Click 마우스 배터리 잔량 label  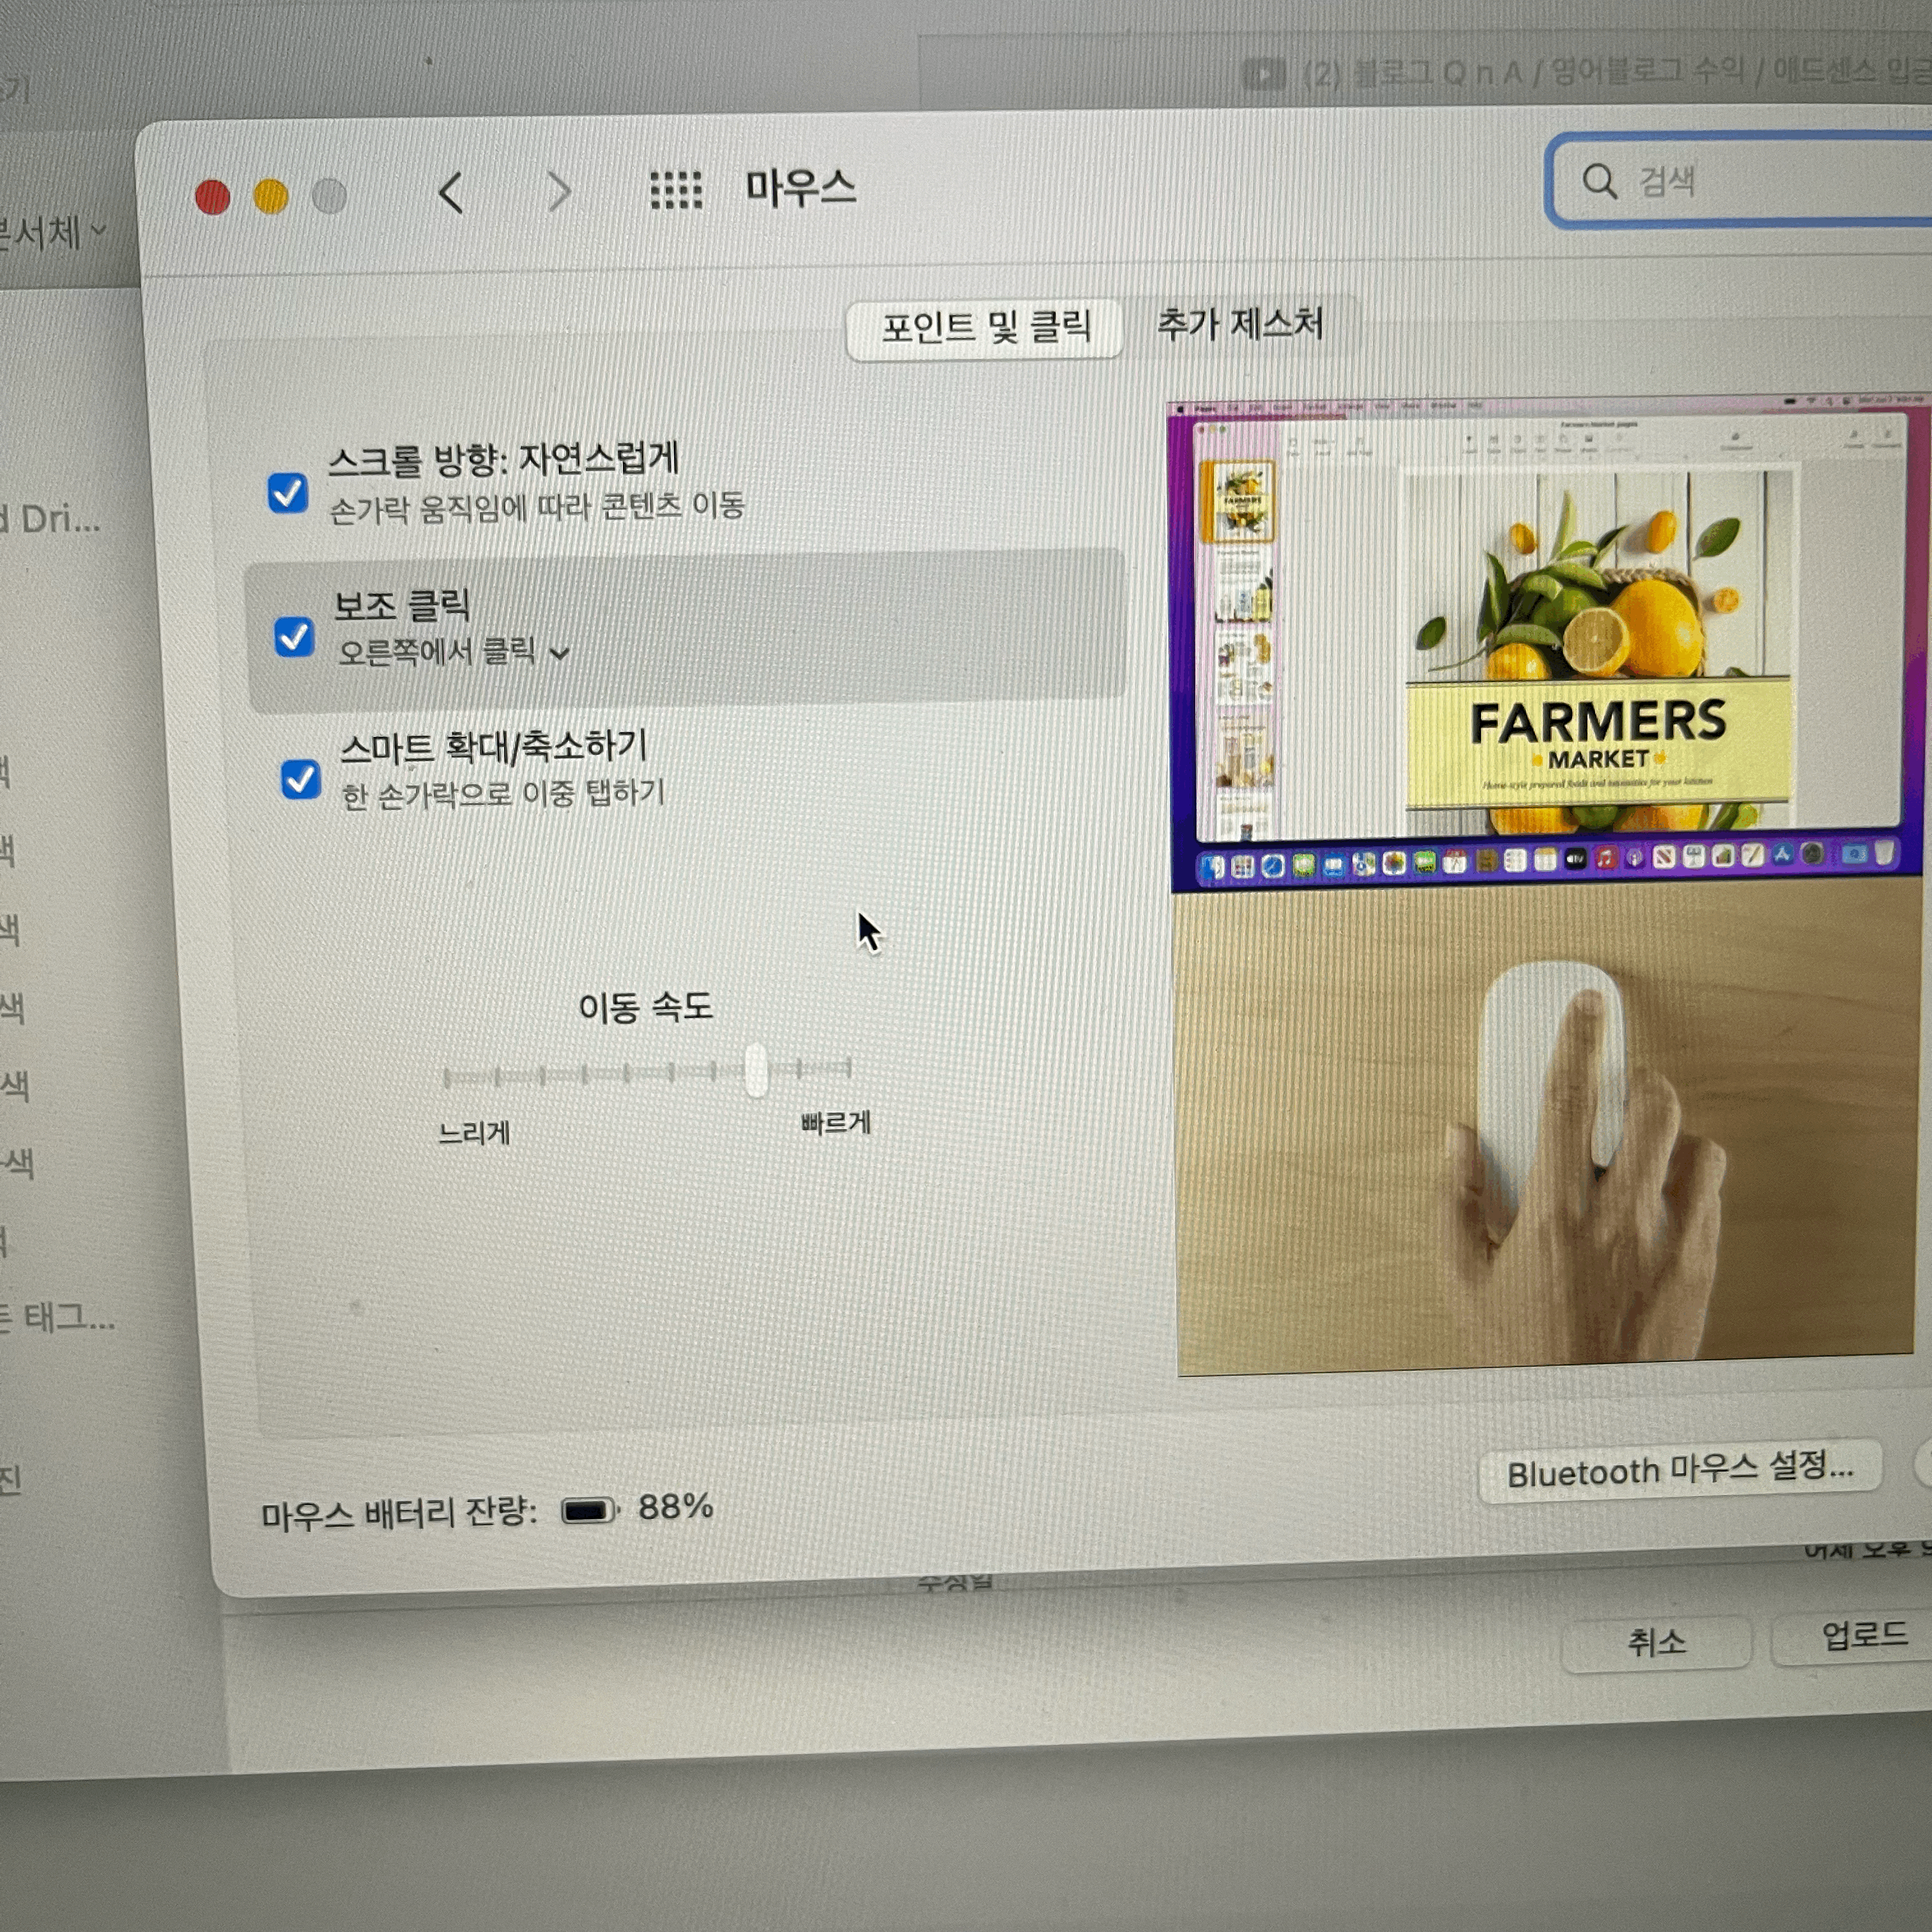click(399, 1514)
